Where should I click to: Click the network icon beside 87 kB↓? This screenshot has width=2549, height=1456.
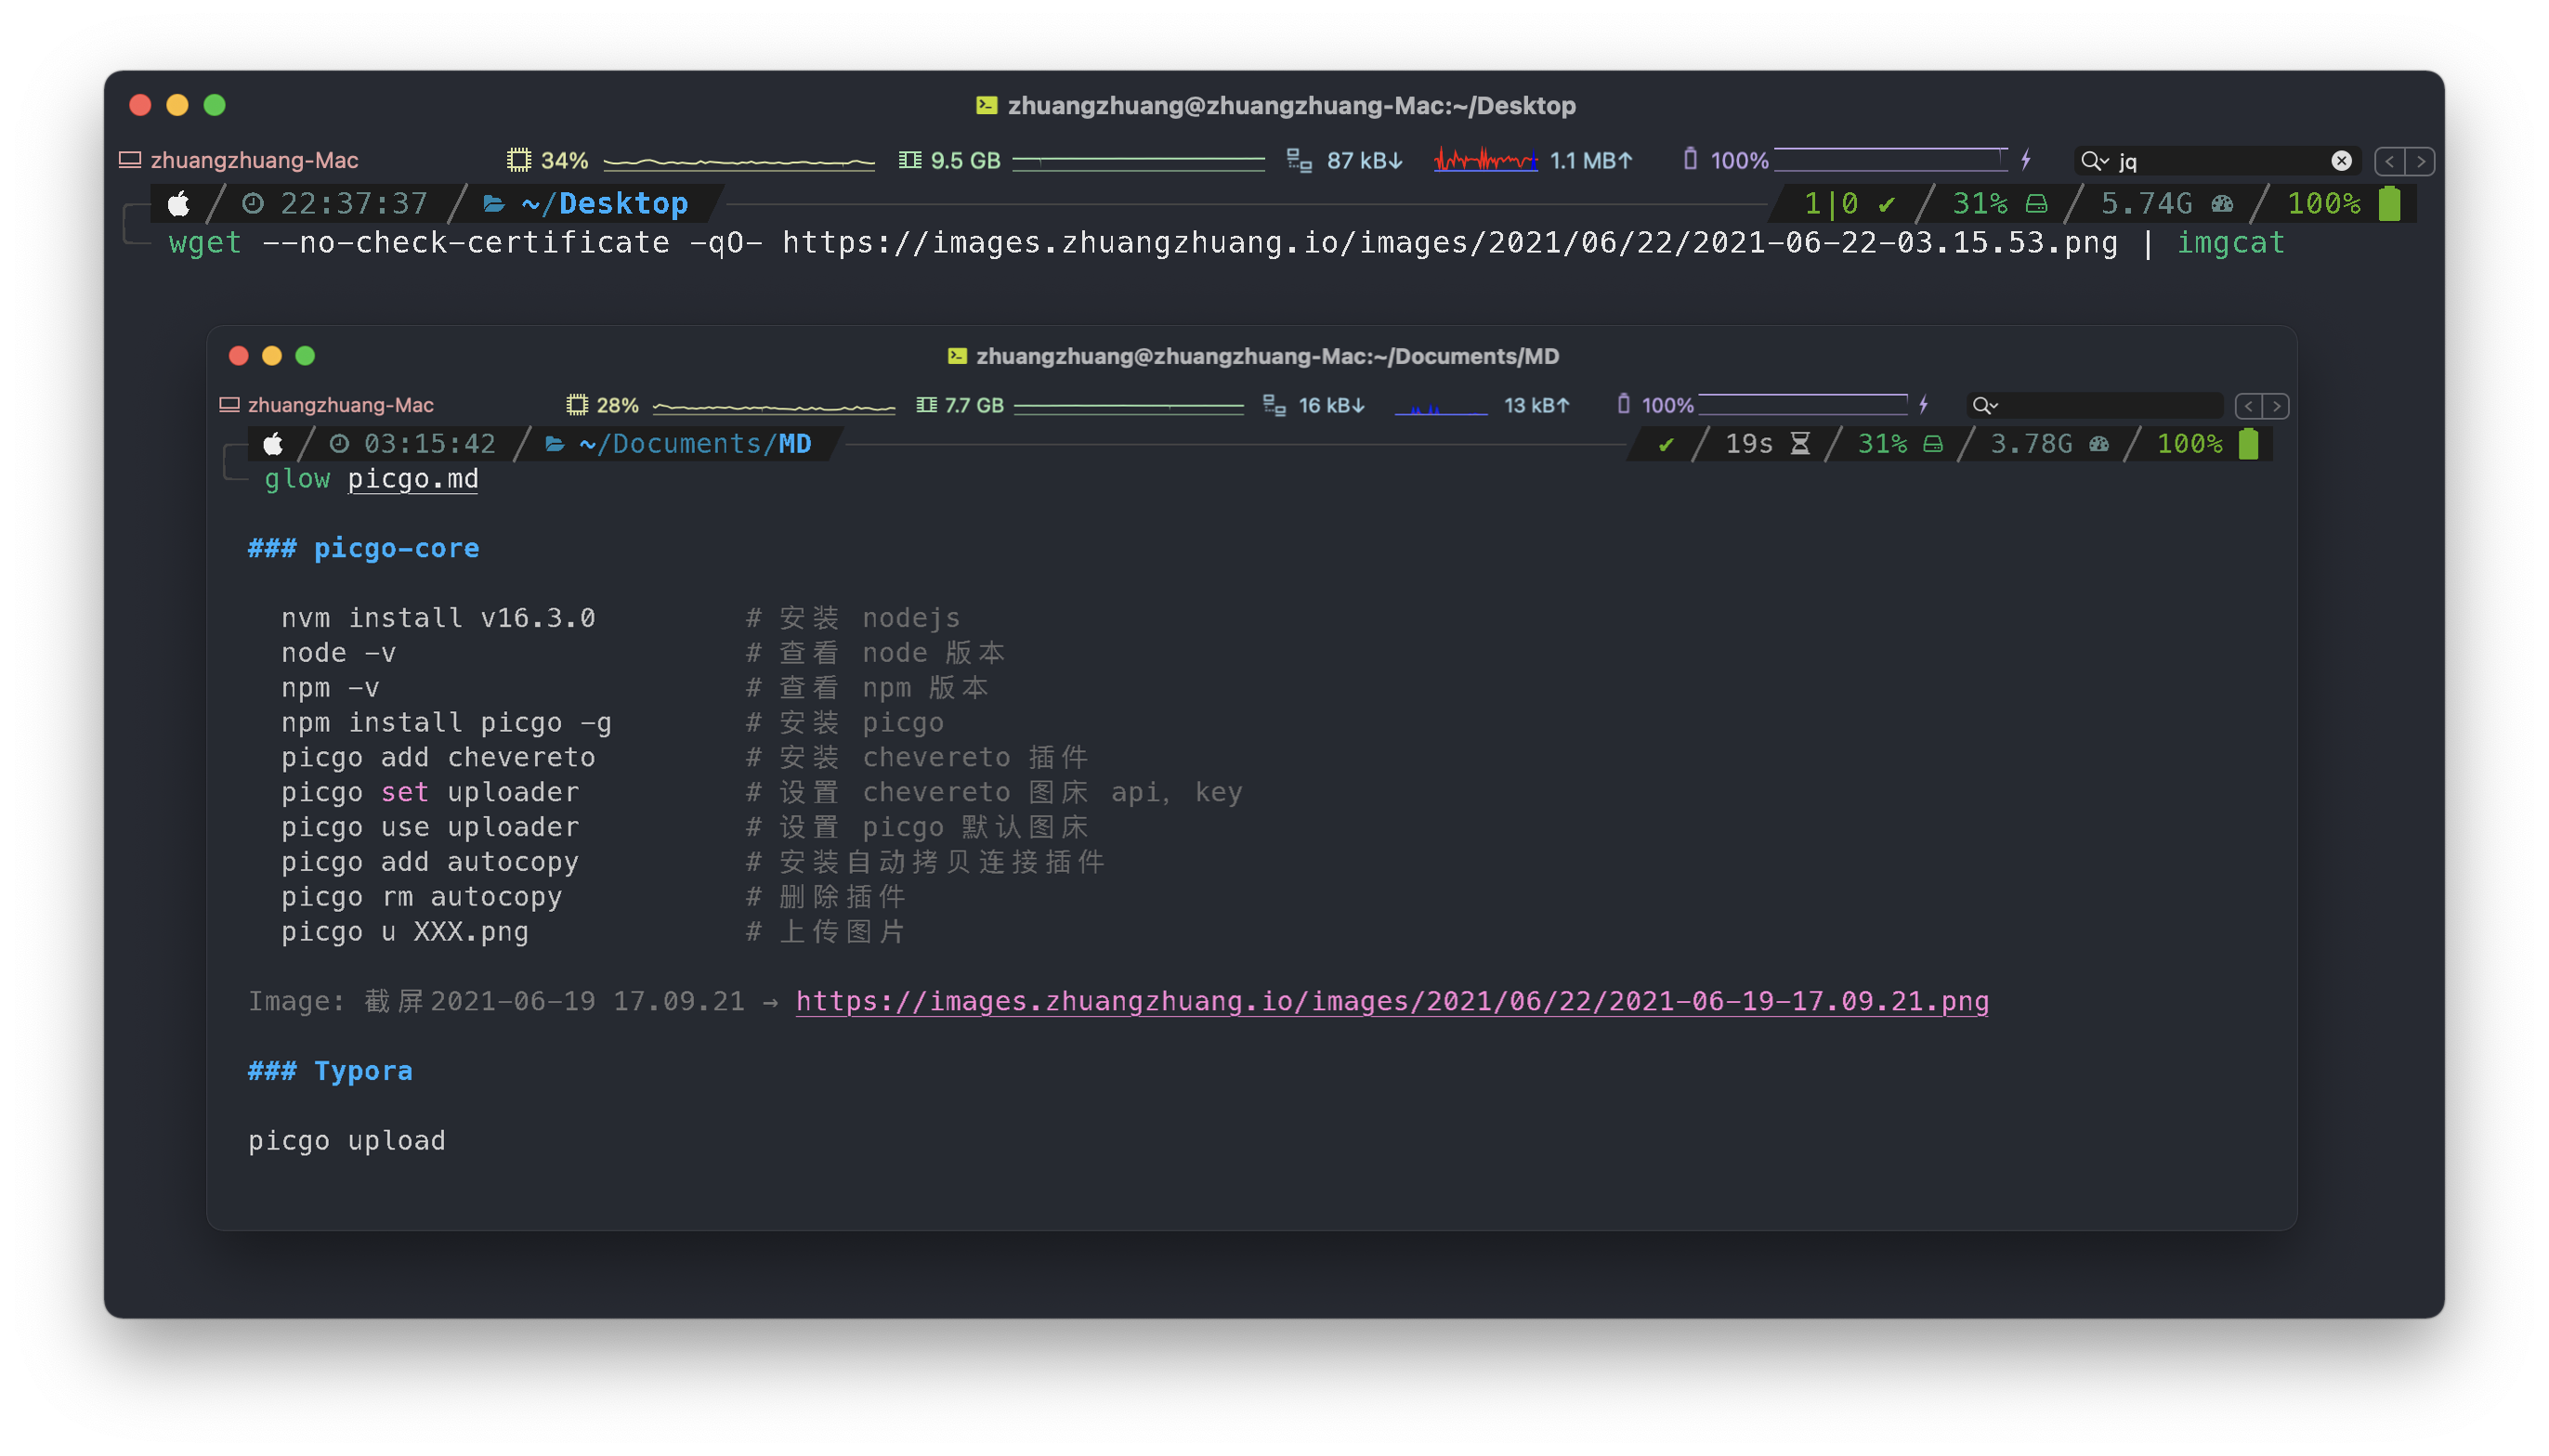1299,160
